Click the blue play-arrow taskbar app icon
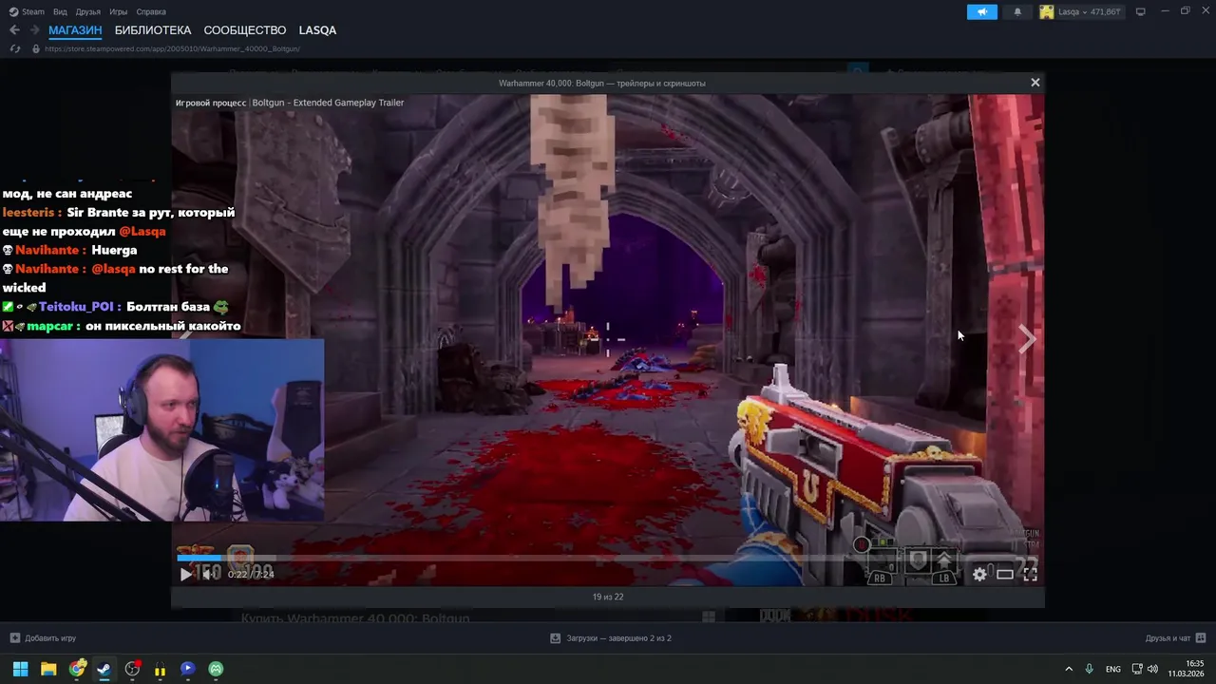Screen dimensions: 1216x684 pyautogui.click(x=187, y=669)
